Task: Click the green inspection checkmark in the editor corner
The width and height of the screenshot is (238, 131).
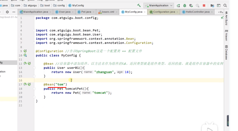Action: point(222,18)
